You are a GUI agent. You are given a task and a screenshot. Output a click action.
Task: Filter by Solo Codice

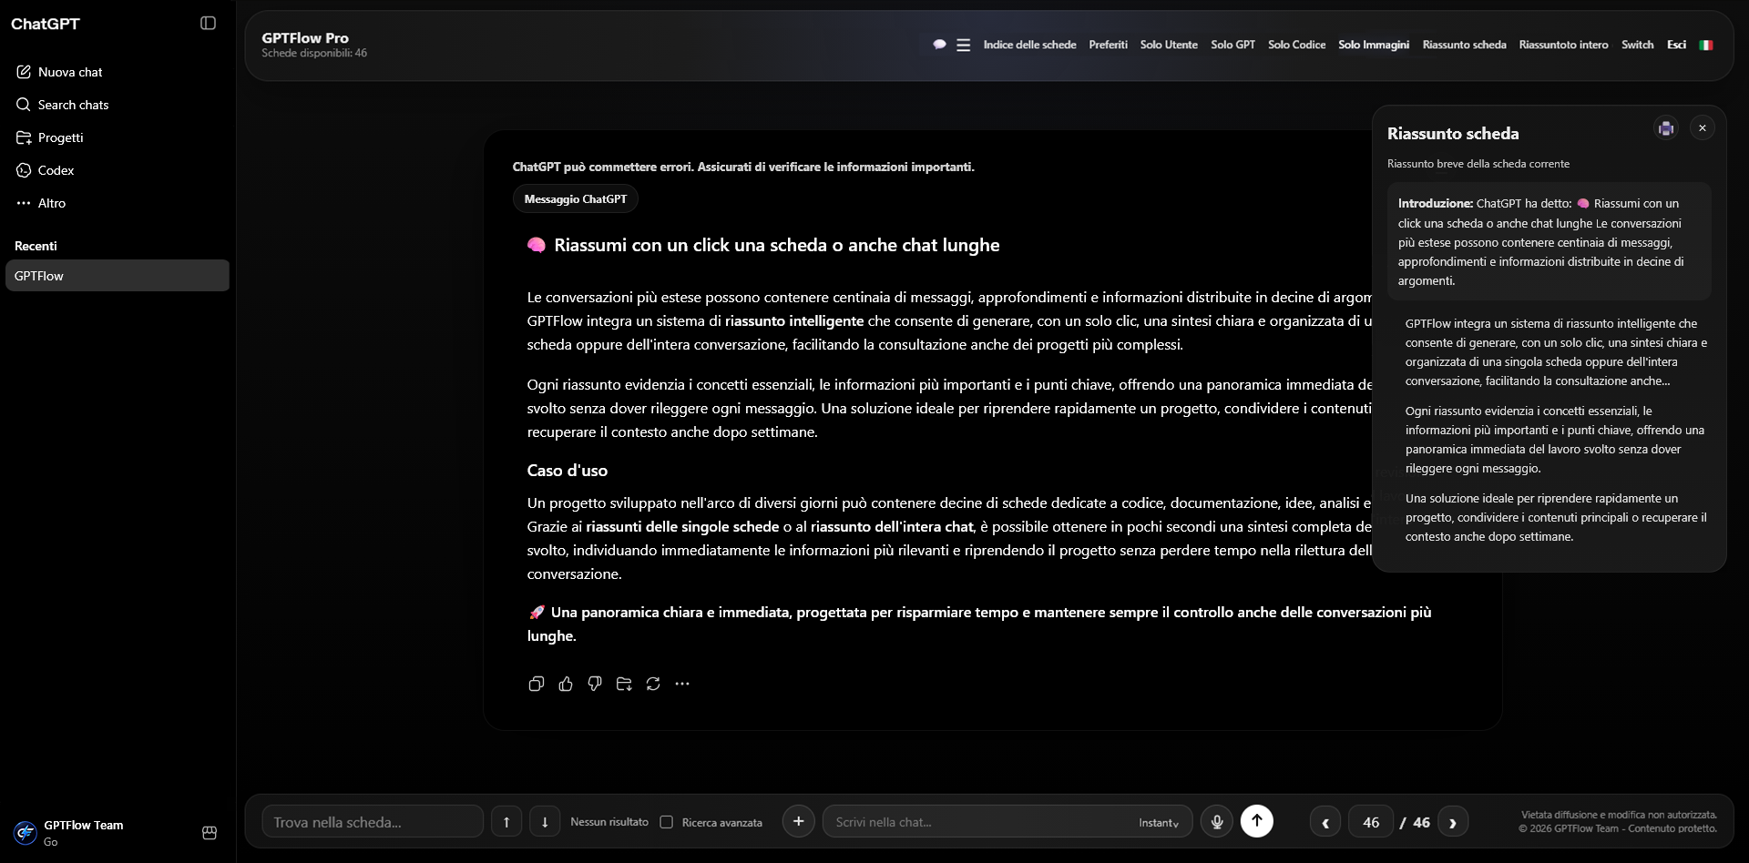click(1296, 45)
